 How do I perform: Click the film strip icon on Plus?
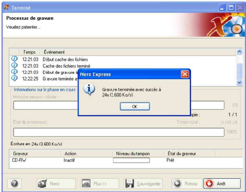coord(86,184)
